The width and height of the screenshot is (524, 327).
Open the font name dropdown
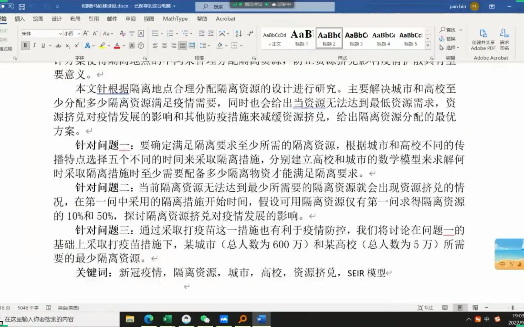[61, 33]
